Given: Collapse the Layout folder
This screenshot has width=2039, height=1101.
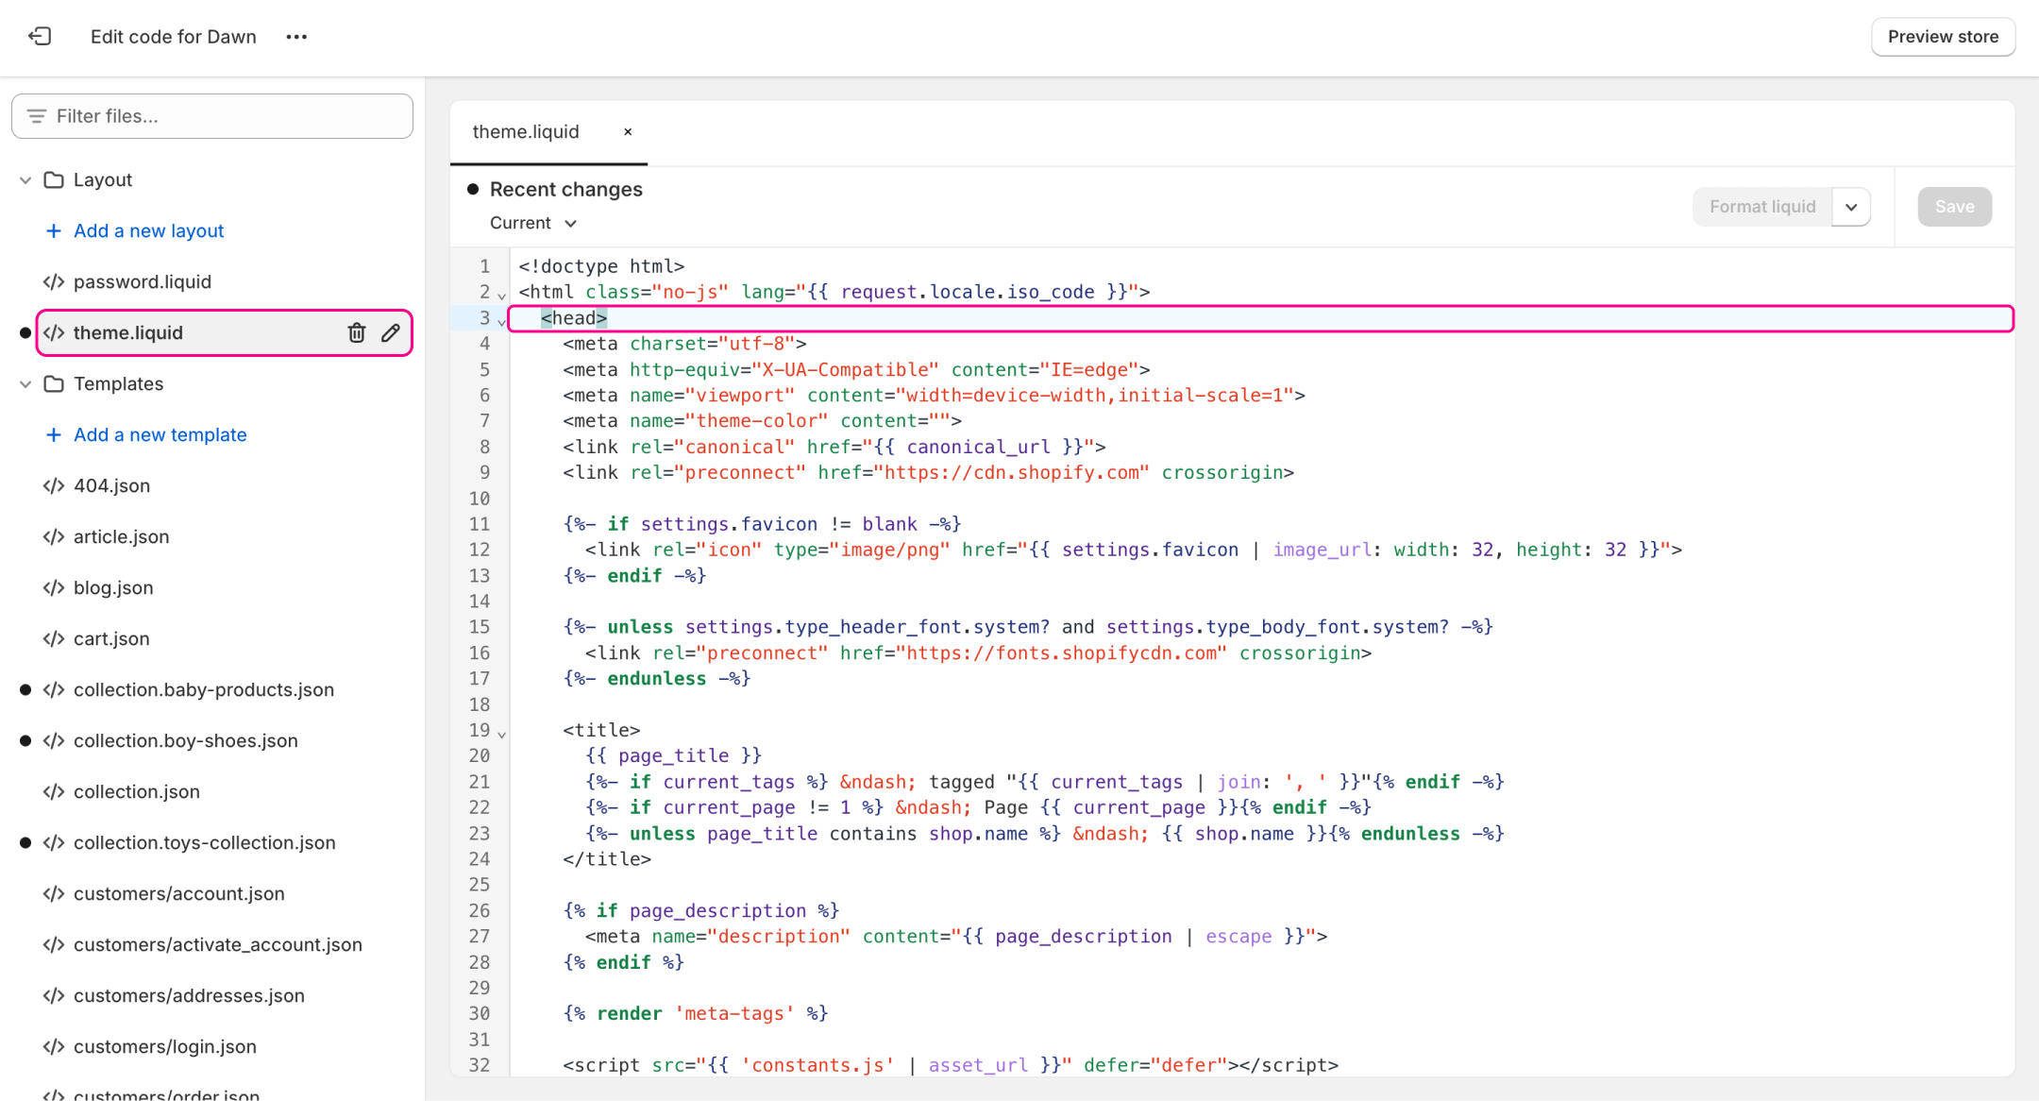Looking at the screenshot, I should click(25, 180).
